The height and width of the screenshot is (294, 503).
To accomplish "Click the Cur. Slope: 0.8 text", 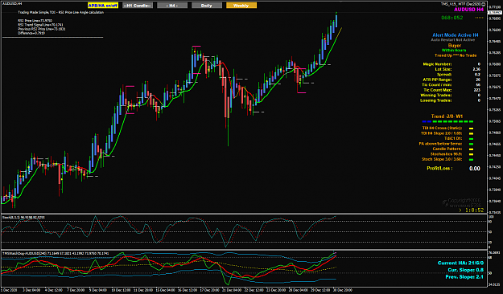I will [465, 270].
